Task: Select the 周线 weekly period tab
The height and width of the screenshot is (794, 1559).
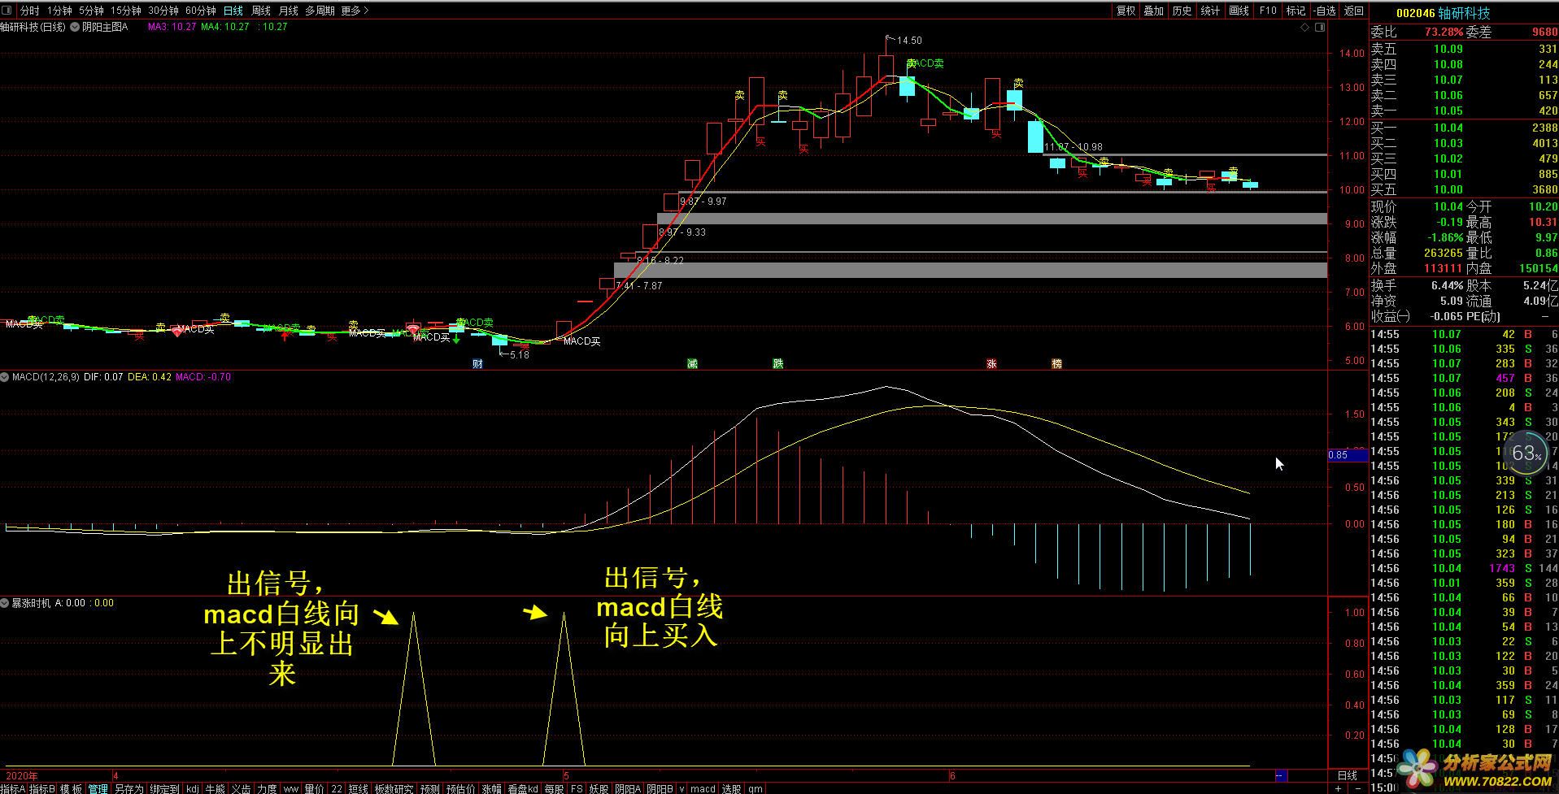Action: tap(260, 11)
